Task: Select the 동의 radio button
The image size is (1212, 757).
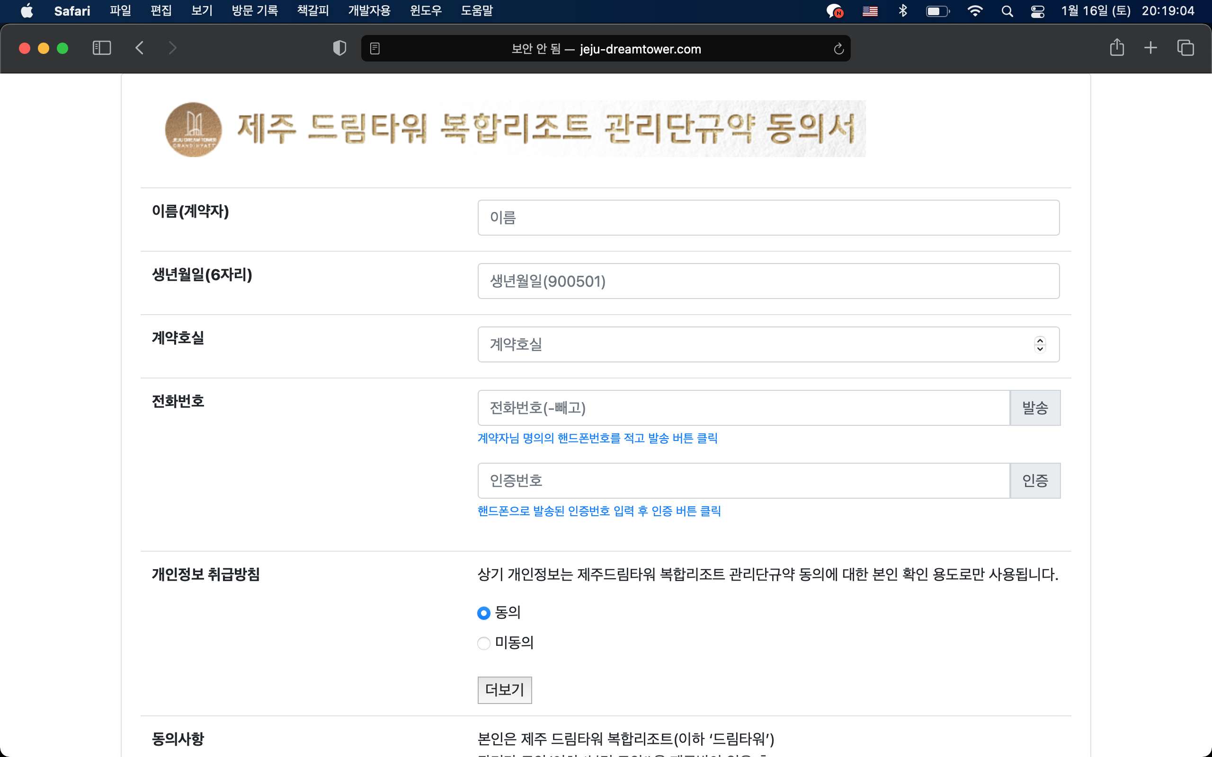Action: (x=483, y=613)
